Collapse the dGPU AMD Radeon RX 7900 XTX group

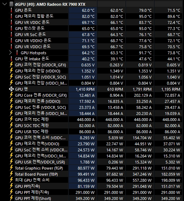(x=5, y=4)
